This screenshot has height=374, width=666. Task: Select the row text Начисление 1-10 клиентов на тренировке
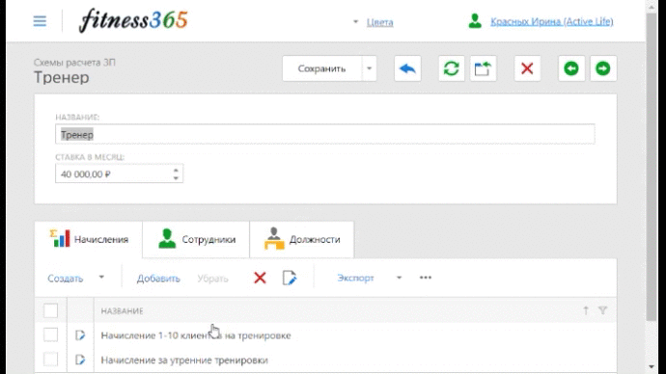coord(196,335)
